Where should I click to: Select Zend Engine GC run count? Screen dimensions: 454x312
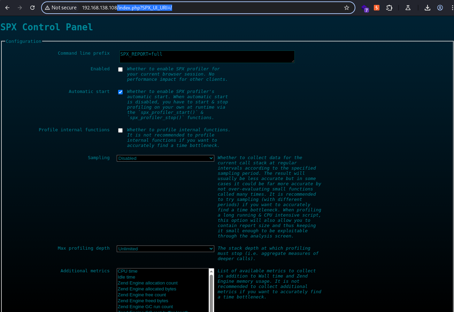pyautogui.click(x=163, y=307)
